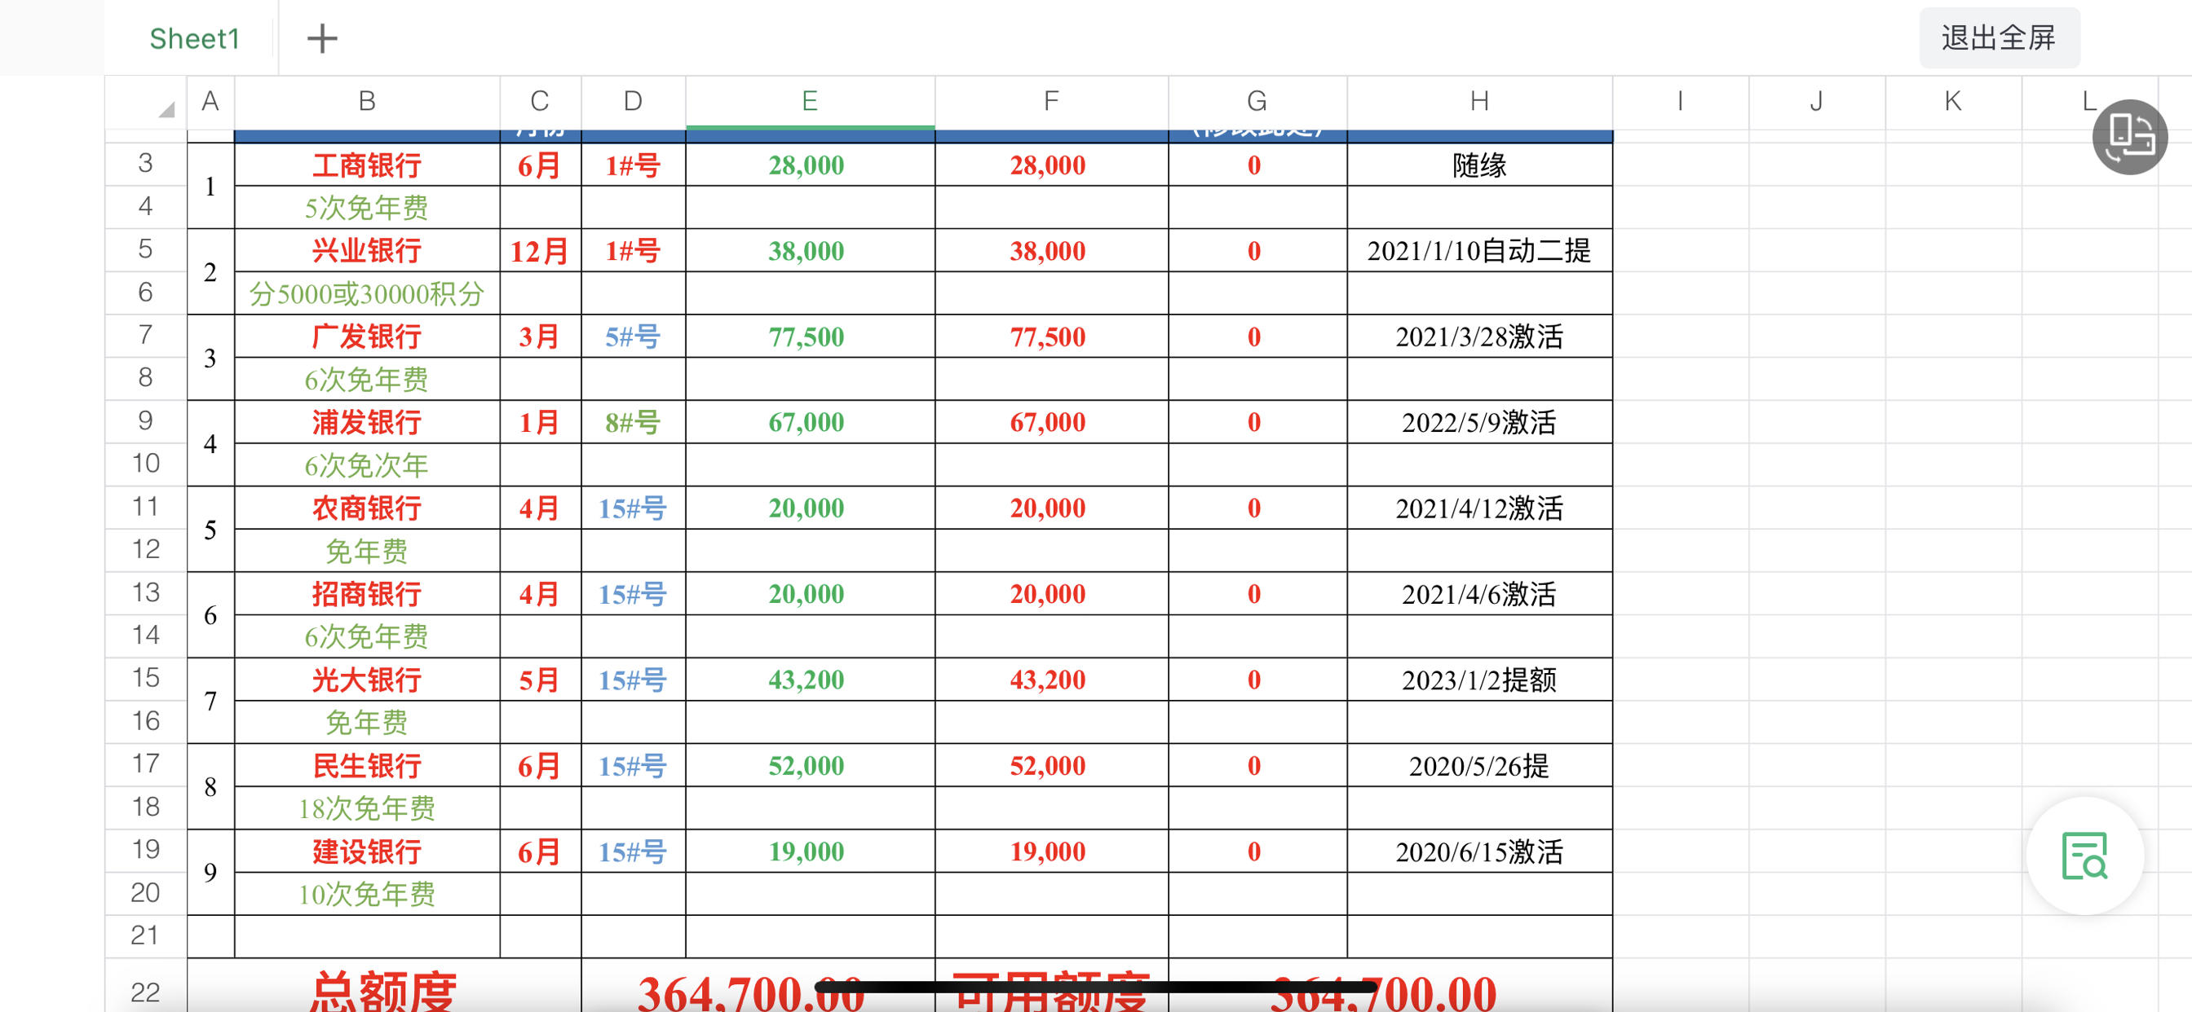Click the 12月 cell
2192x1012 pixels.
pos(540,251)
